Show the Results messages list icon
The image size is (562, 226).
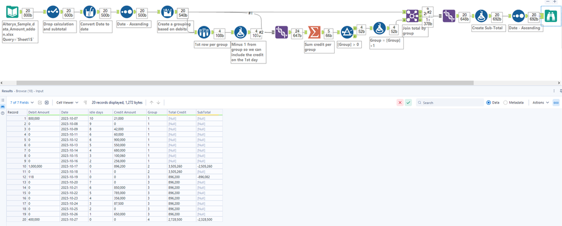(2, 101)
